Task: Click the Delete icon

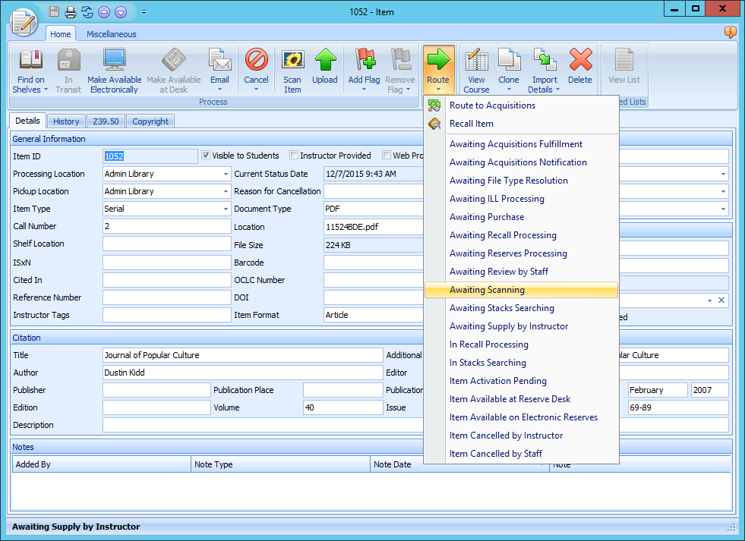Action: (x=580, y=68)
